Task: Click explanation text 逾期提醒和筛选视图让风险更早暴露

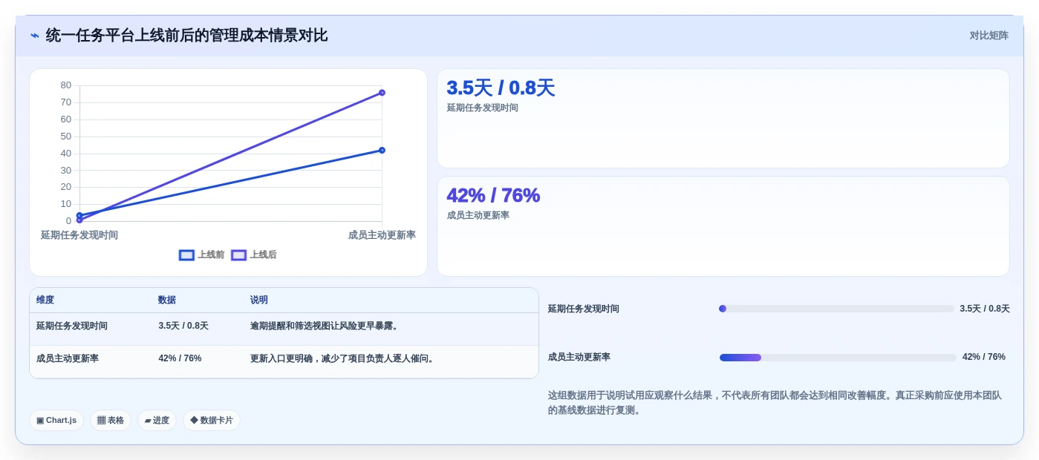Action: tap(326, 326)
